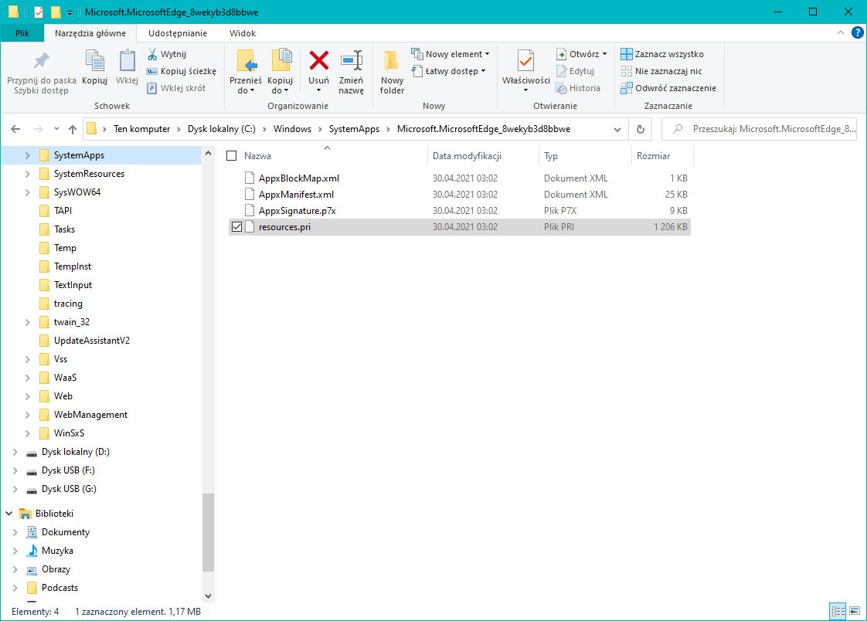The image size is (867, 621).
Task: Expand SysWOW64 tree folder
Action: point(27,192)
